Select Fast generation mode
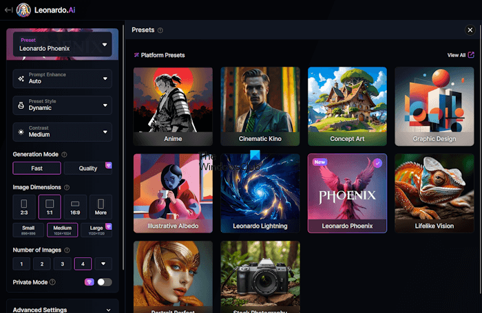The image size is (482, 313). point(37,169)
